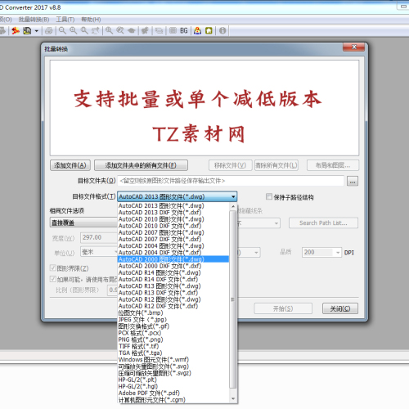Select TIFF 格式(*.tif) option
Screen dimensions: 409x409
click(173, 346)
